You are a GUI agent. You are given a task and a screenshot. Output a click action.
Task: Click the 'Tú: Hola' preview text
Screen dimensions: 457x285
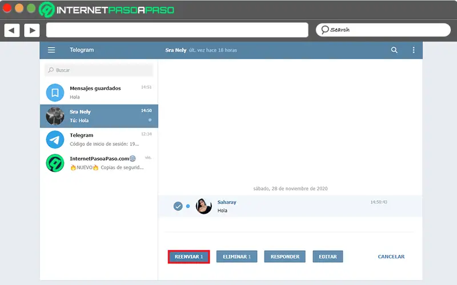pyautogui.click(x=79, y=120)
